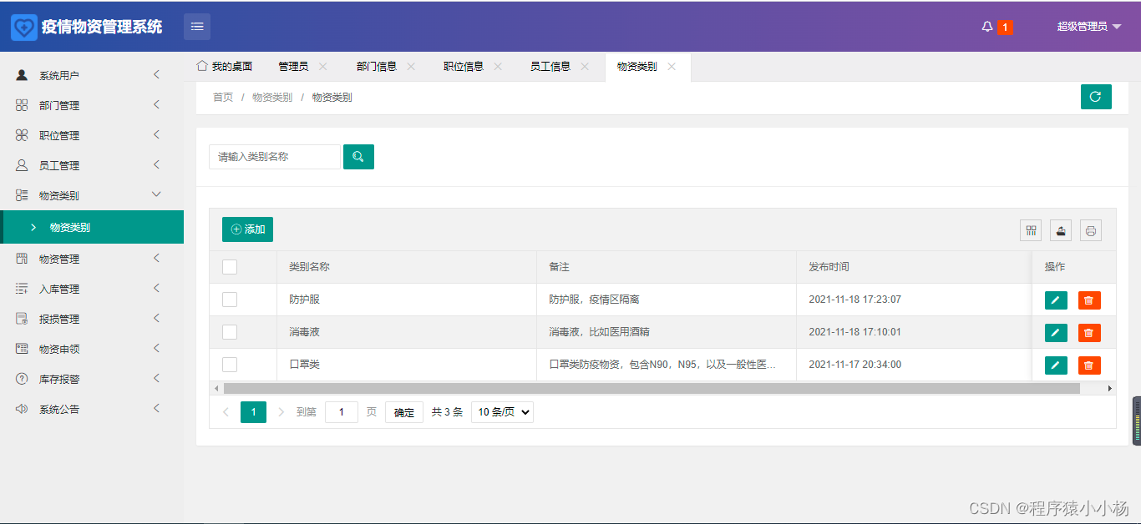The image size is (1141, 524).
Task: Switch to the 我的桌面 tab
Action: click(x=225, y=67)
